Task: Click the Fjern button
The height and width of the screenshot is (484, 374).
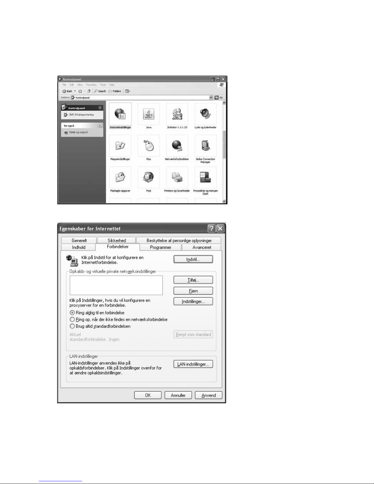Action: tap(193, 291)
